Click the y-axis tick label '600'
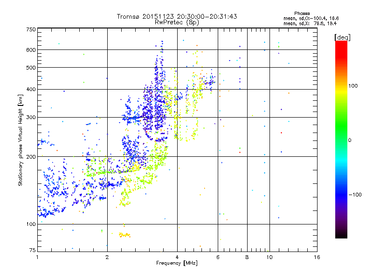 [x=31, y=50]
